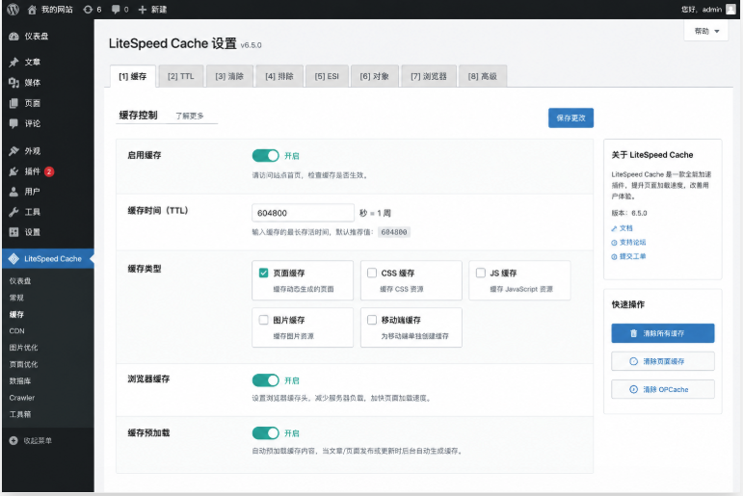Check the 移动端缓存 checkbox
This screenshot has height=496, width=743.
[372, 320]
